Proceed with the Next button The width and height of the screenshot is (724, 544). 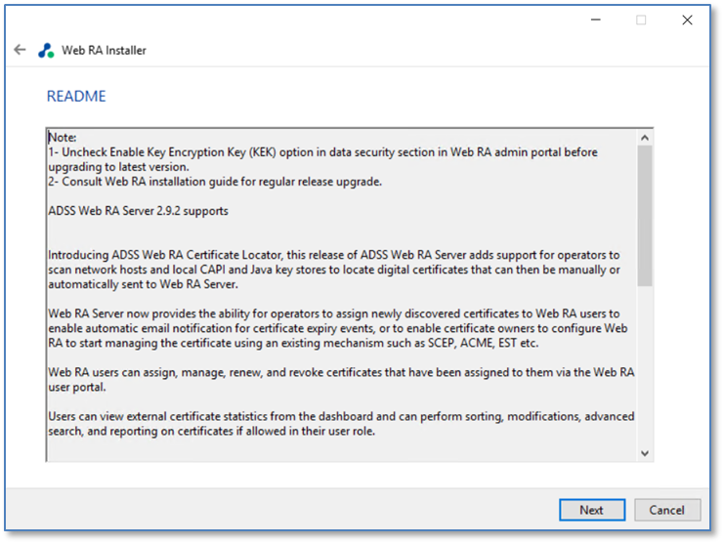(592, 510)
